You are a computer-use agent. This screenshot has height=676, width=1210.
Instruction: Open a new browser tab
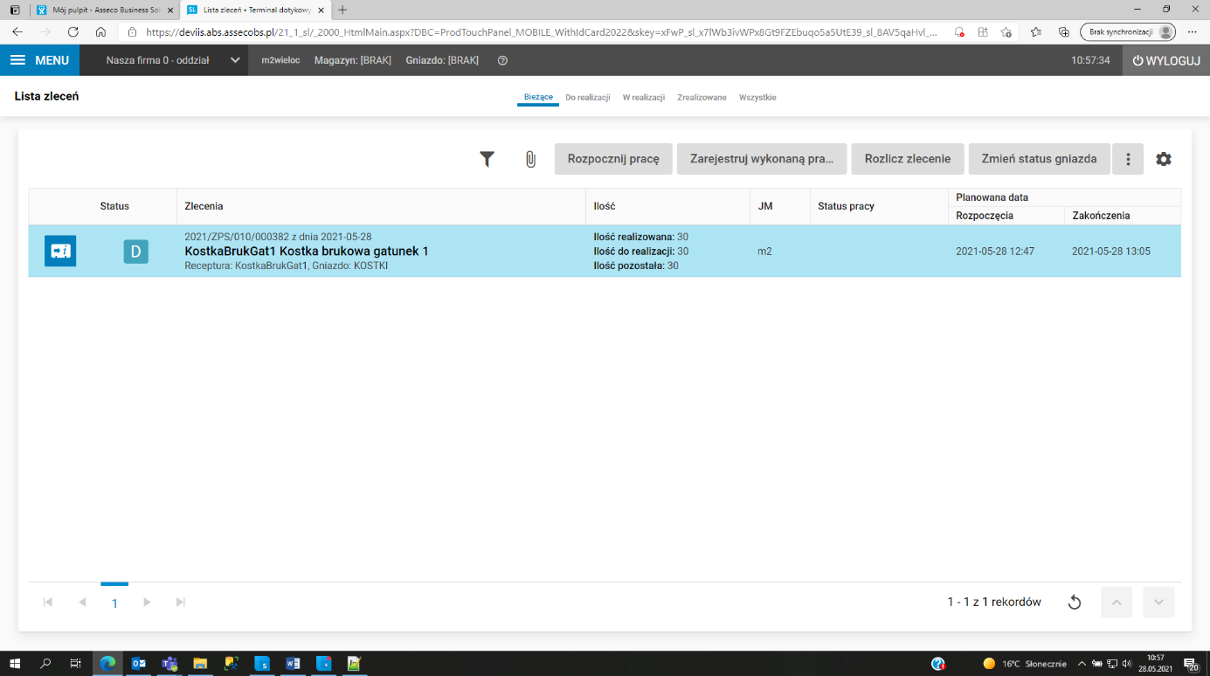342,10
